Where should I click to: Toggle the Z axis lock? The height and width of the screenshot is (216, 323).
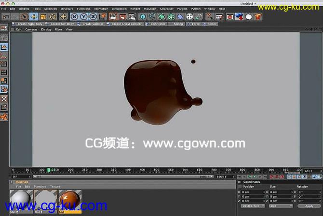point(93,17)
